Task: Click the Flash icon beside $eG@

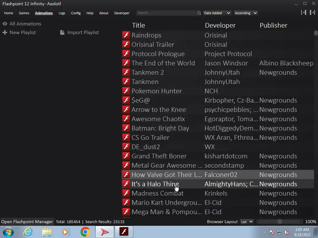Action: [x=126, y=100]
